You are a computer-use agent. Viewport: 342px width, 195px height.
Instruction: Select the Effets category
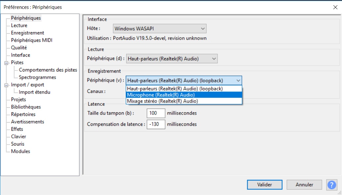tap(17, 129)
